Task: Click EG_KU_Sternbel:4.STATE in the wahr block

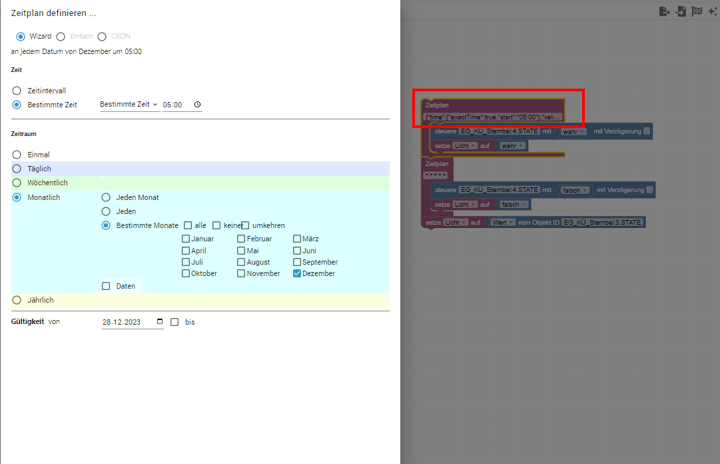Action: pos(500,131)
